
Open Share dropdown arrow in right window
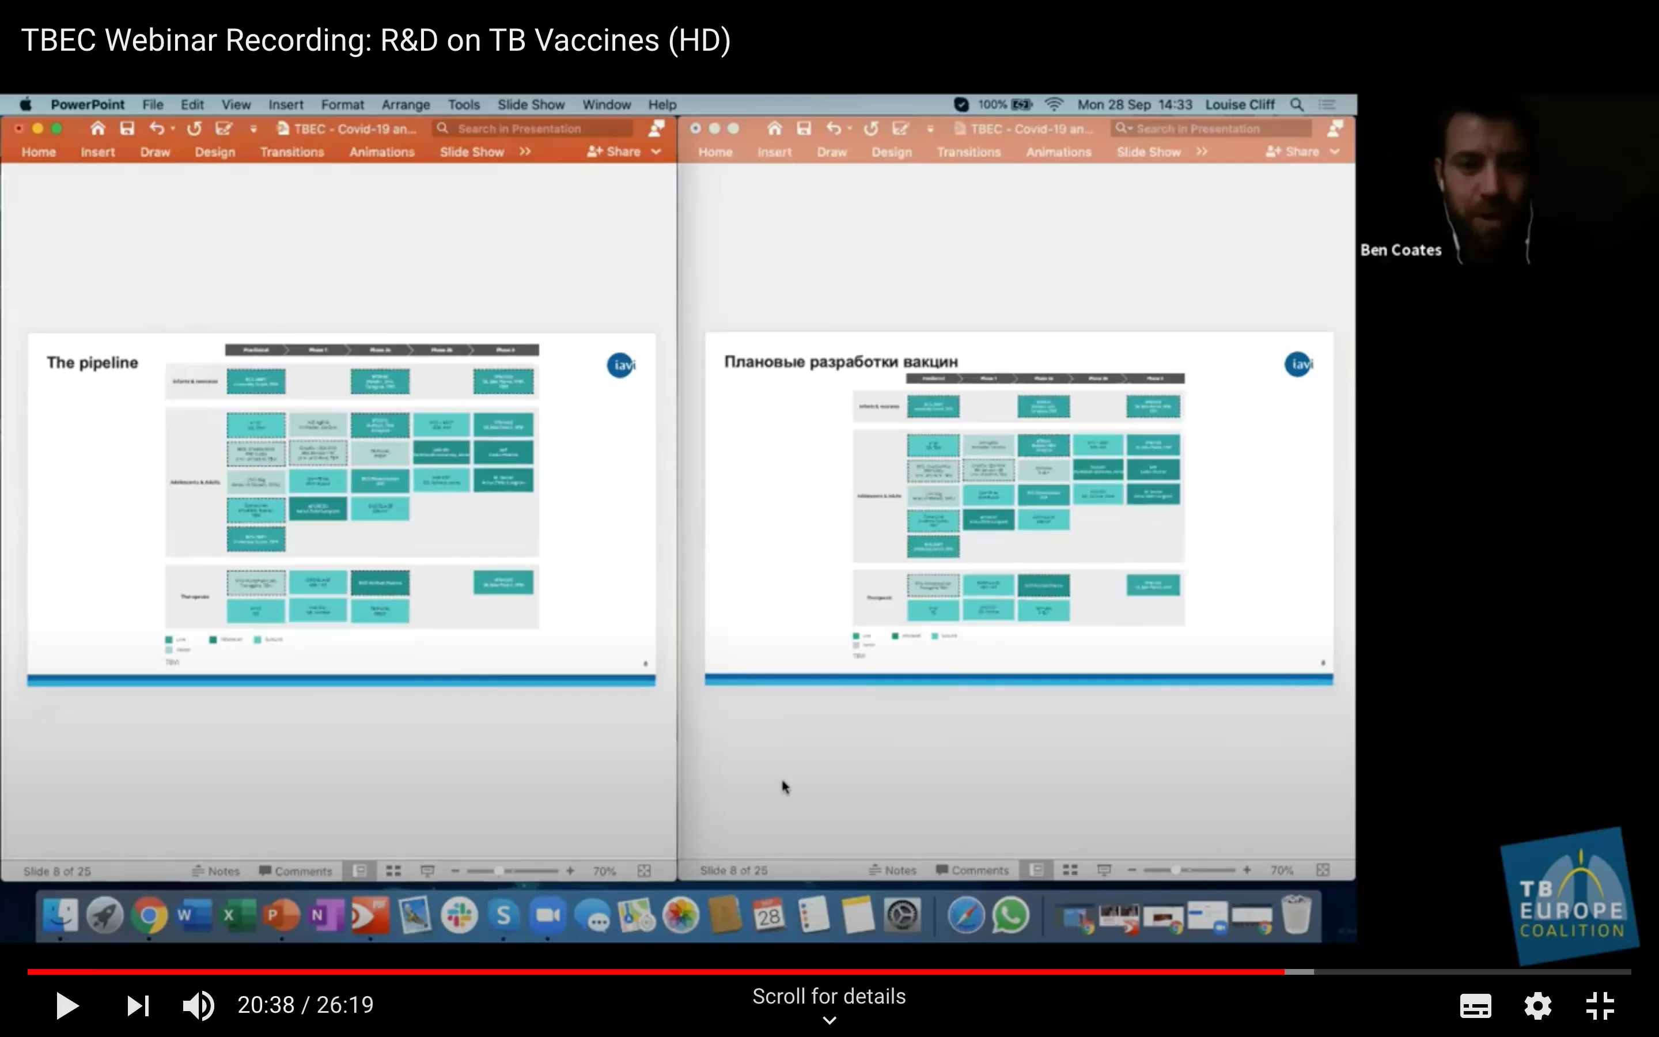coord(1335,152)
